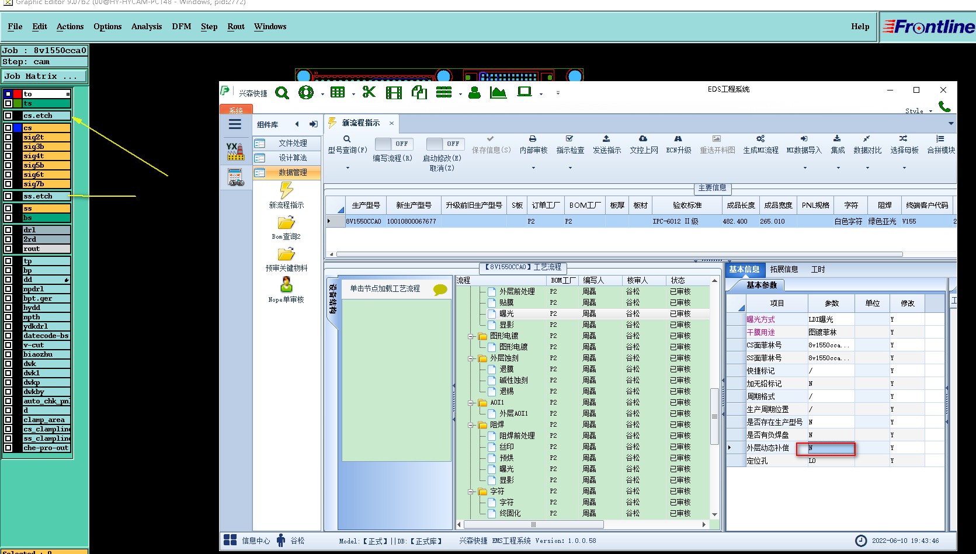Open the Style dropdown
This screenshot has width=976, height=554.
pos(919,111)
